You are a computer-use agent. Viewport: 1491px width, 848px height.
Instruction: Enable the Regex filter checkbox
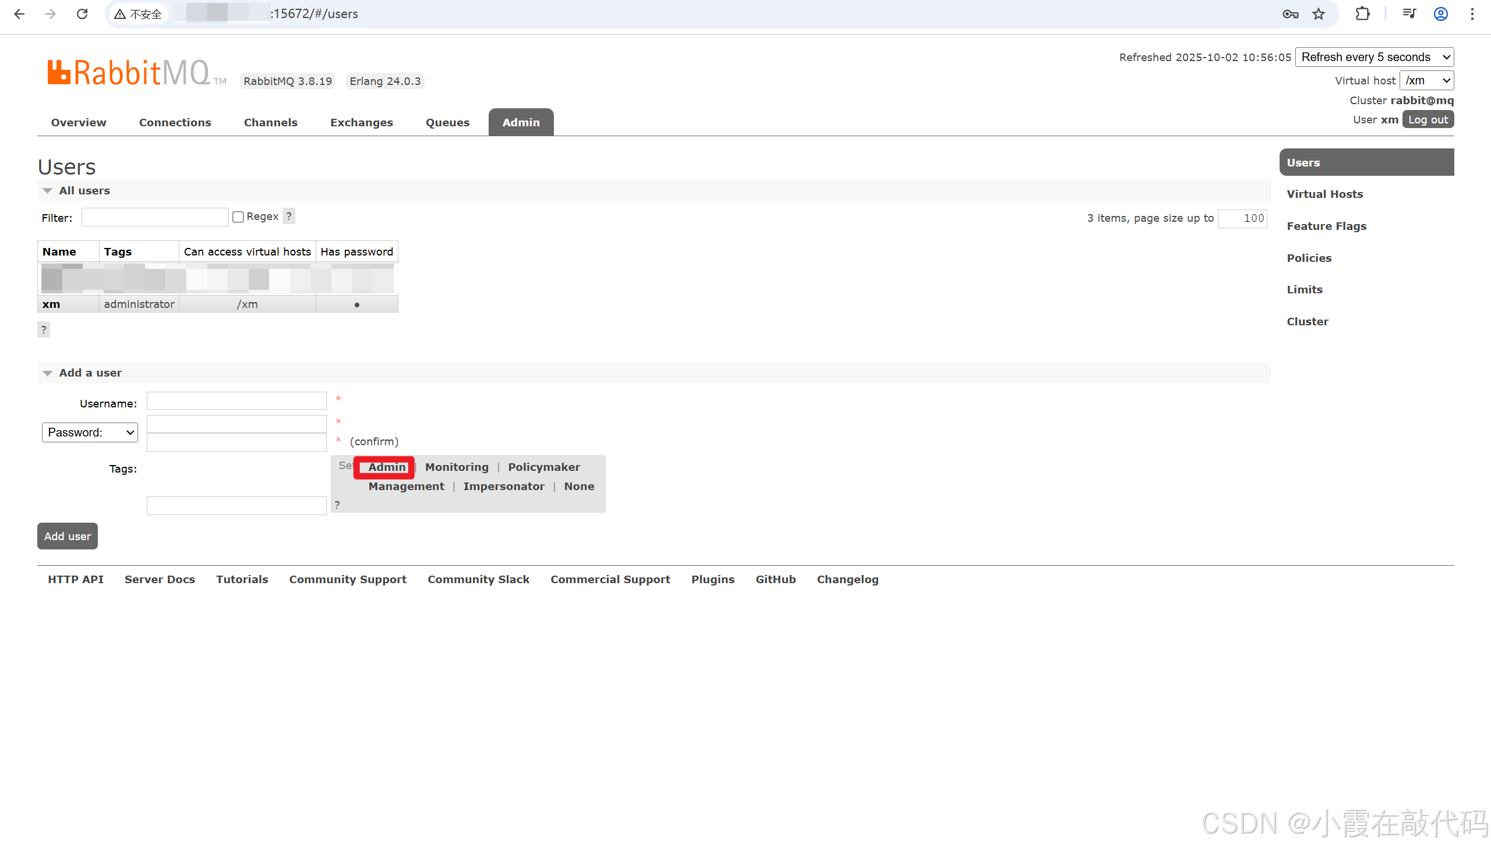tap(238, 217)
